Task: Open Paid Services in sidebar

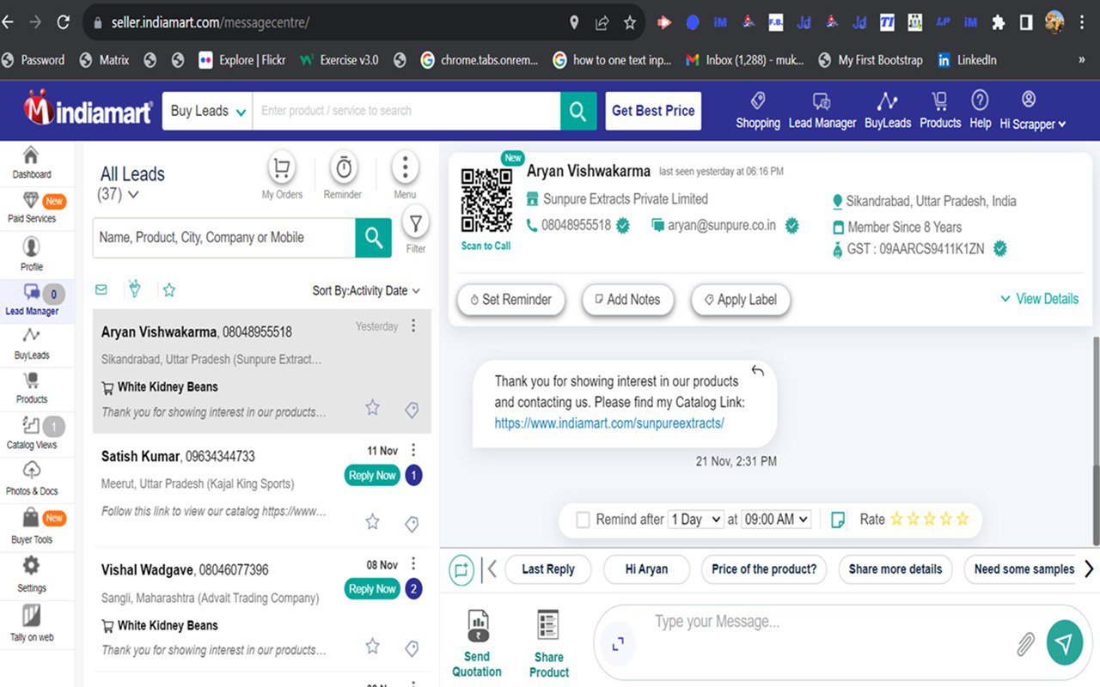Action: (x=32, y=208)
